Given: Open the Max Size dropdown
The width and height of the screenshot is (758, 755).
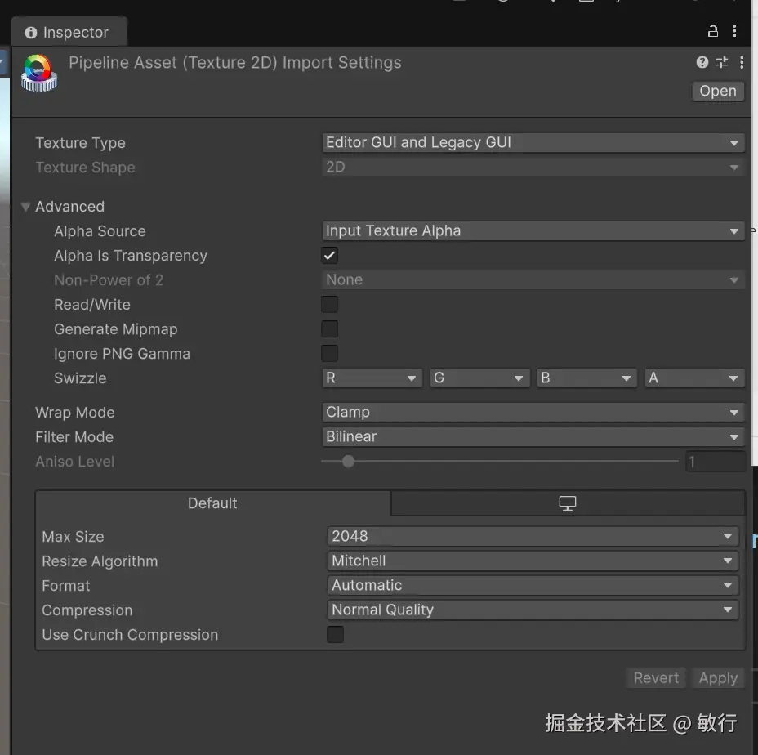Looking at the screenshot, I should (533, 537).
